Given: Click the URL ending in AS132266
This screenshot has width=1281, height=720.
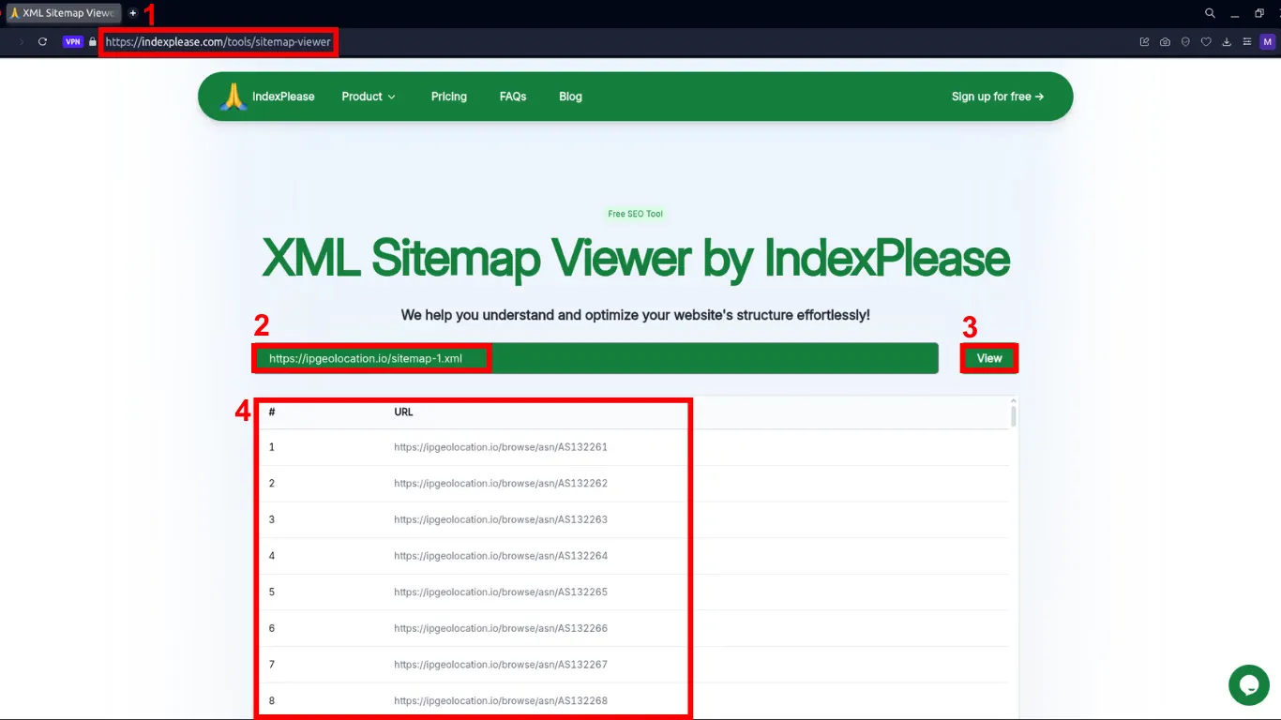Looking at the screenshot, I should point(501,628).
